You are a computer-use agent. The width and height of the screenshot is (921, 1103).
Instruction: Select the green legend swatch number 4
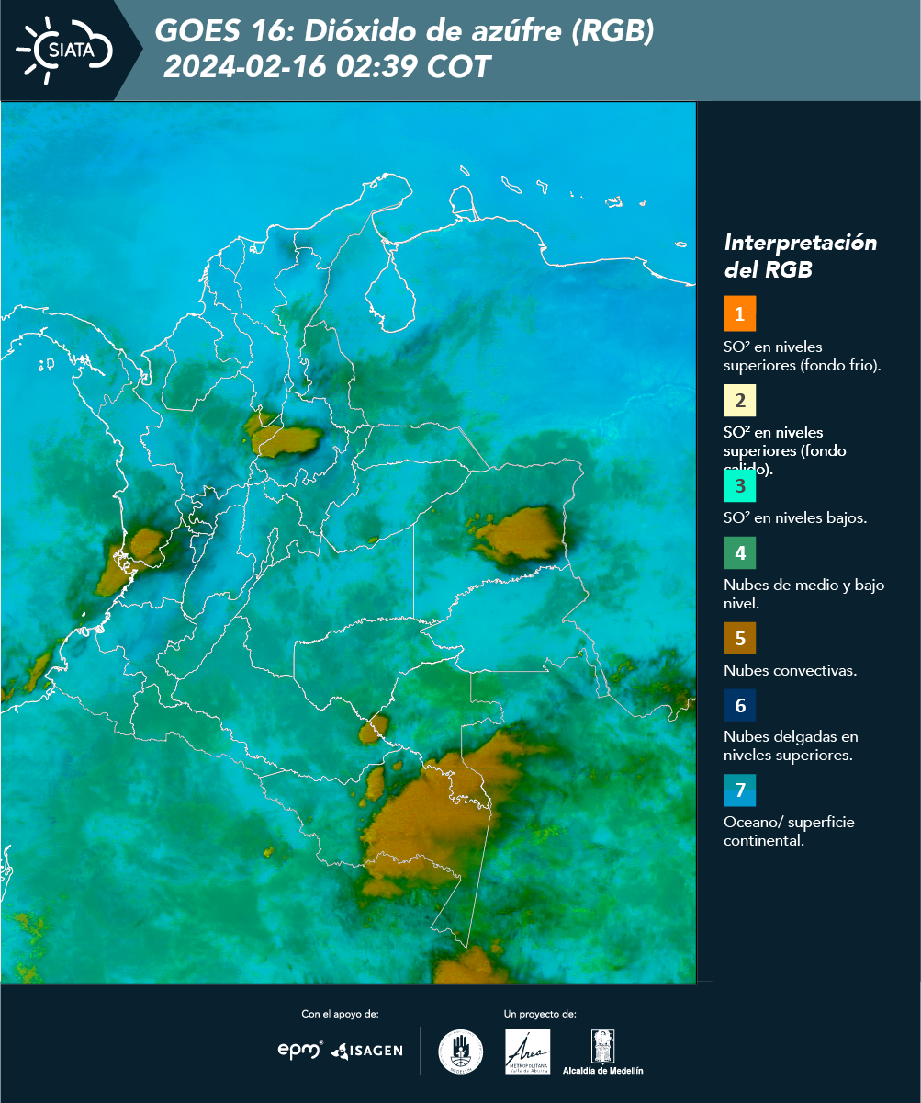pos(739,552)
